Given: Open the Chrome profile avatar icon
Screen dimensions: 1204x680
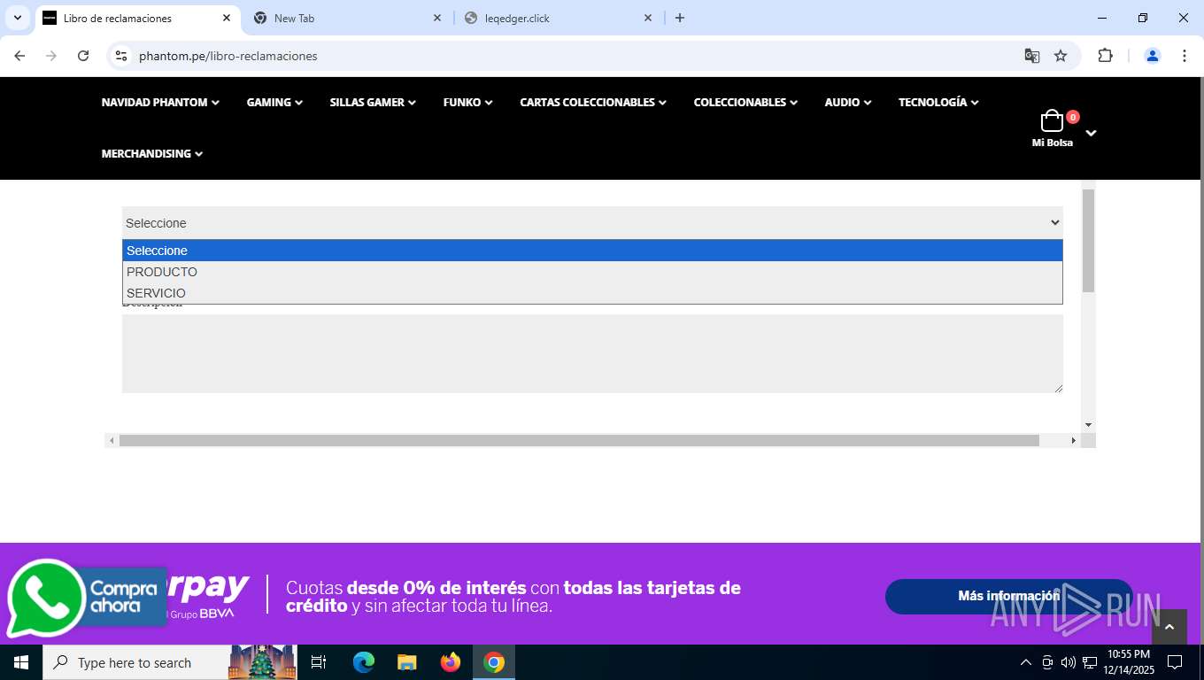Looking at the screenshot, I should pos(1153,56).
